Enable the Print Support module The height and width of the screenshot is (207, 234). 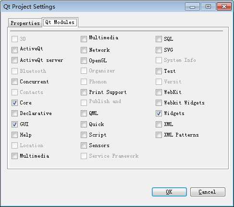point(84,92)
